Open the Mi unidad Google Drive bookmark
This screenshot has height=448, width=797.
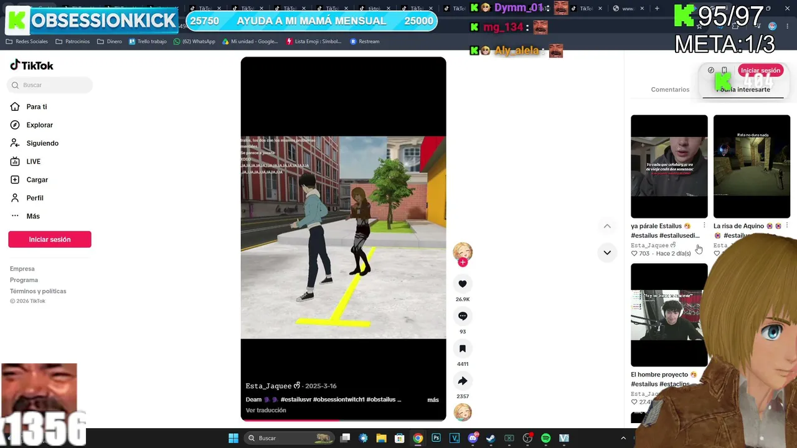pos(250,42)
